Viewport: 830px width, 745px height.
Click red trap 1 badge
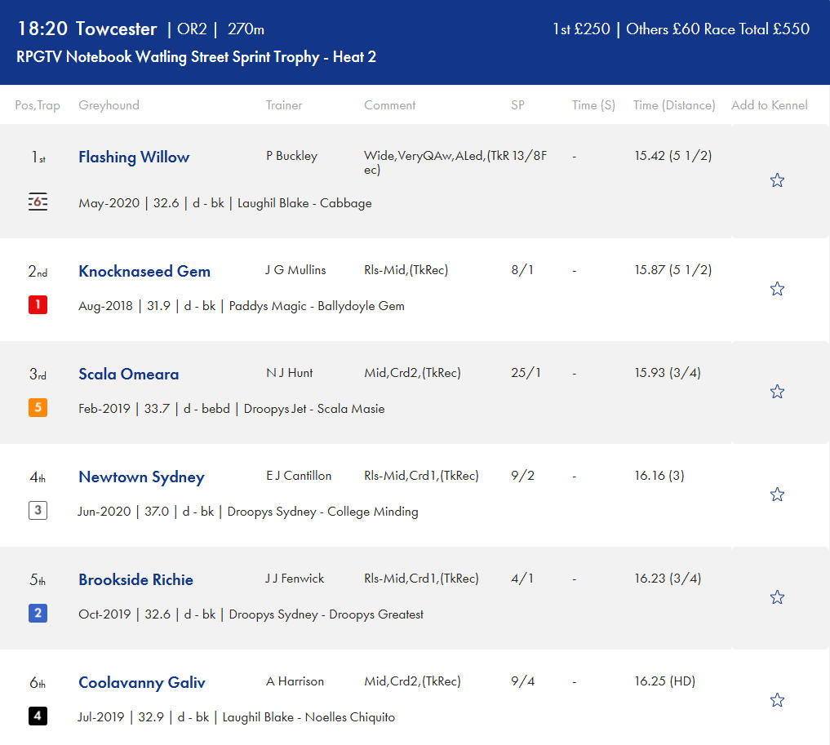click(x=38, y=305)
